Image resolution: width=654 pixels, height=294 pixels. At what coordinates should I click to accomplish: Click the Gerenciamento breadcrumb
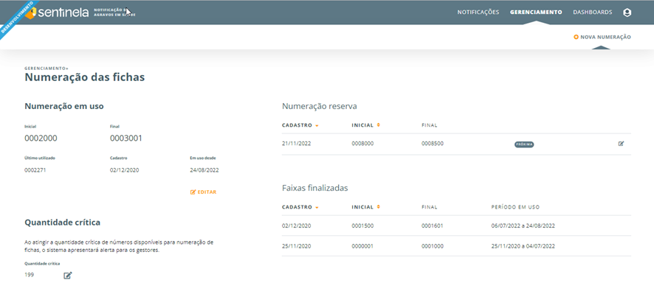(46, 68)
